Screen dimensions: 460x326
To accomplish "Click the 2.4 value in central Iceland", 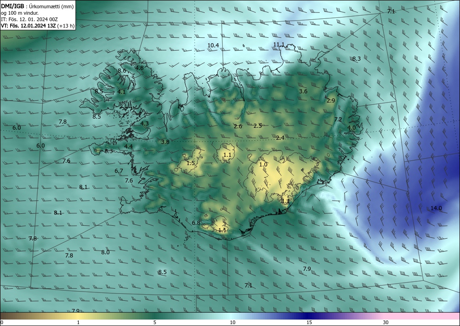I will pyautogui.click(x=280, y=138).
